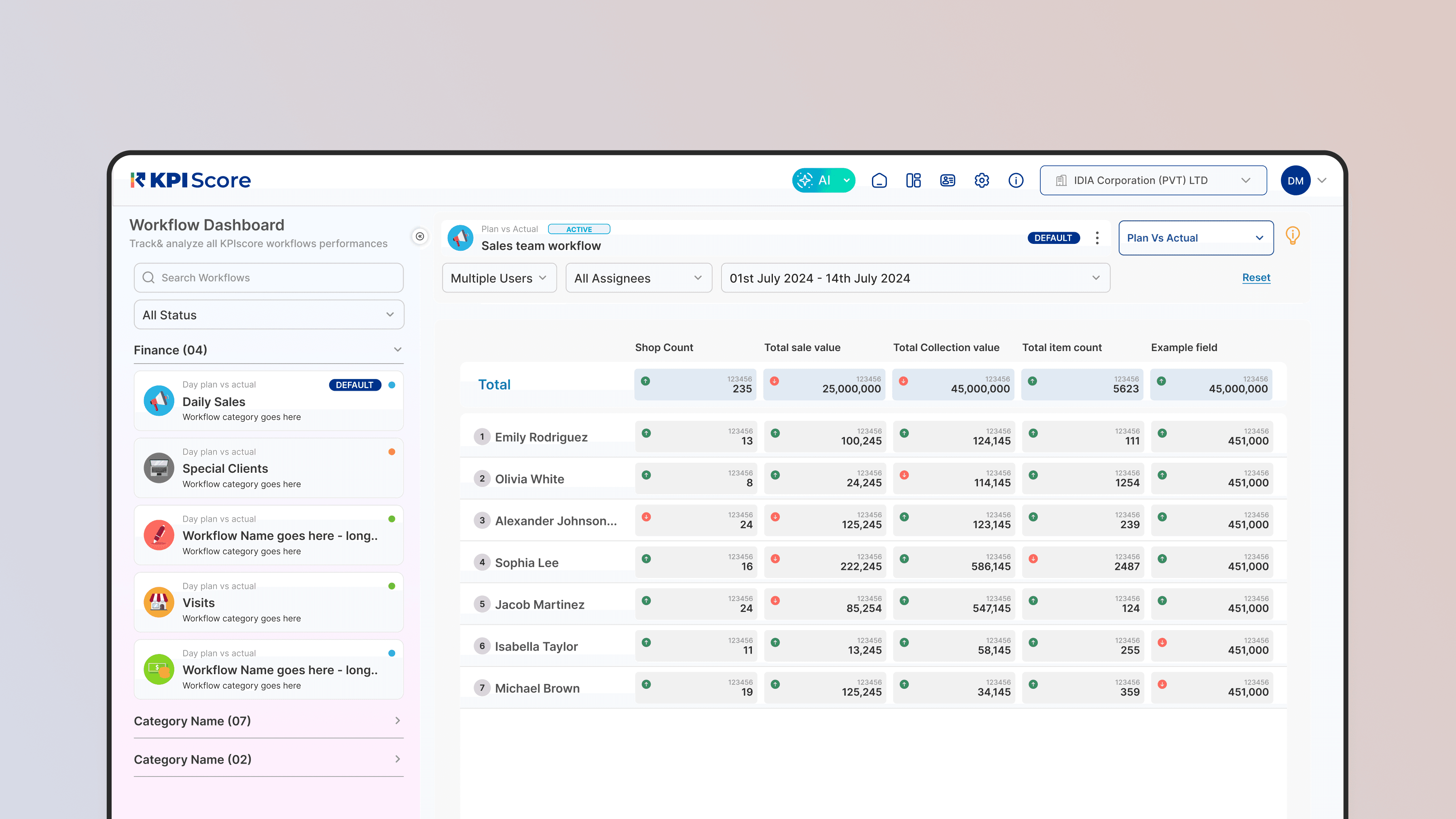The height and width of the screenshot is (819, 1456).
Task: Open the All Assignees dropdown
Action: point(639,277)
